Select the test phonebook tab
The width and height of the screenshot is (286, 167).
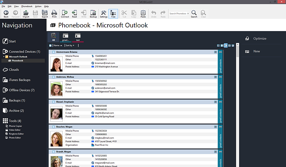[x=78, y=37]
